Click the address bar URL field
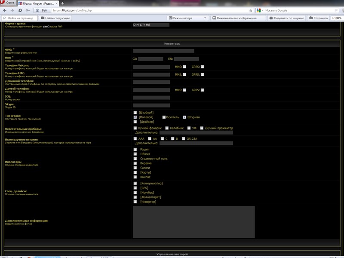Screen dimensions: 344x258 click(150, 10)
